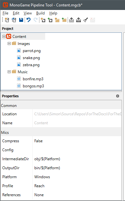
Task: Click the image icon beside snake.png
Action: coord(19,58)
